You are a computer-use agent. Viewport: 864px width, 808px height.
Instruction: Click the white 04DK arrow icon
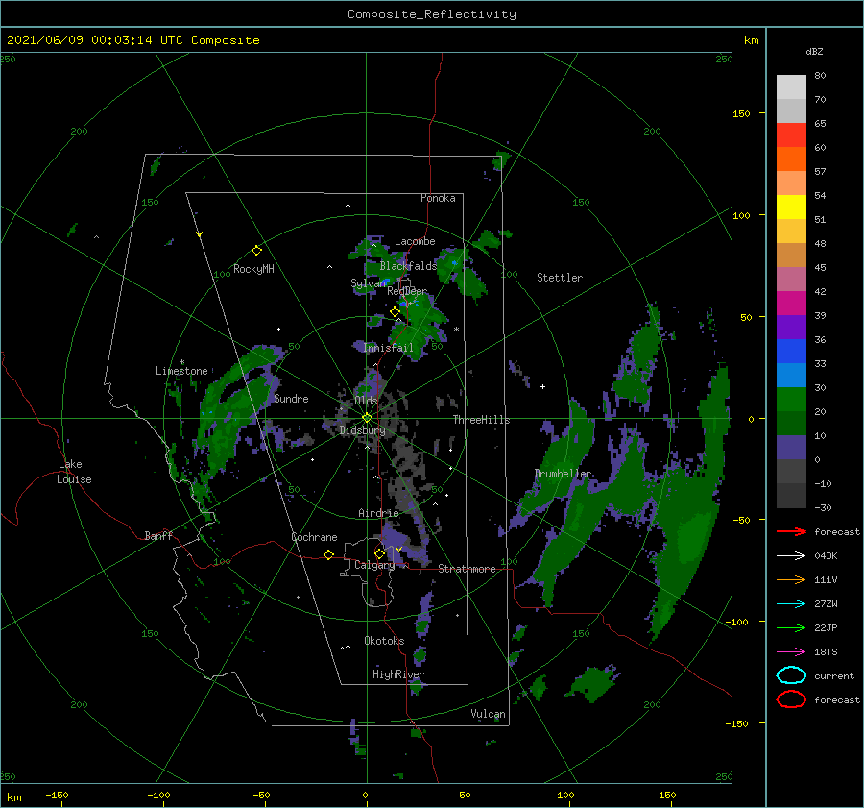coord(791,555)
